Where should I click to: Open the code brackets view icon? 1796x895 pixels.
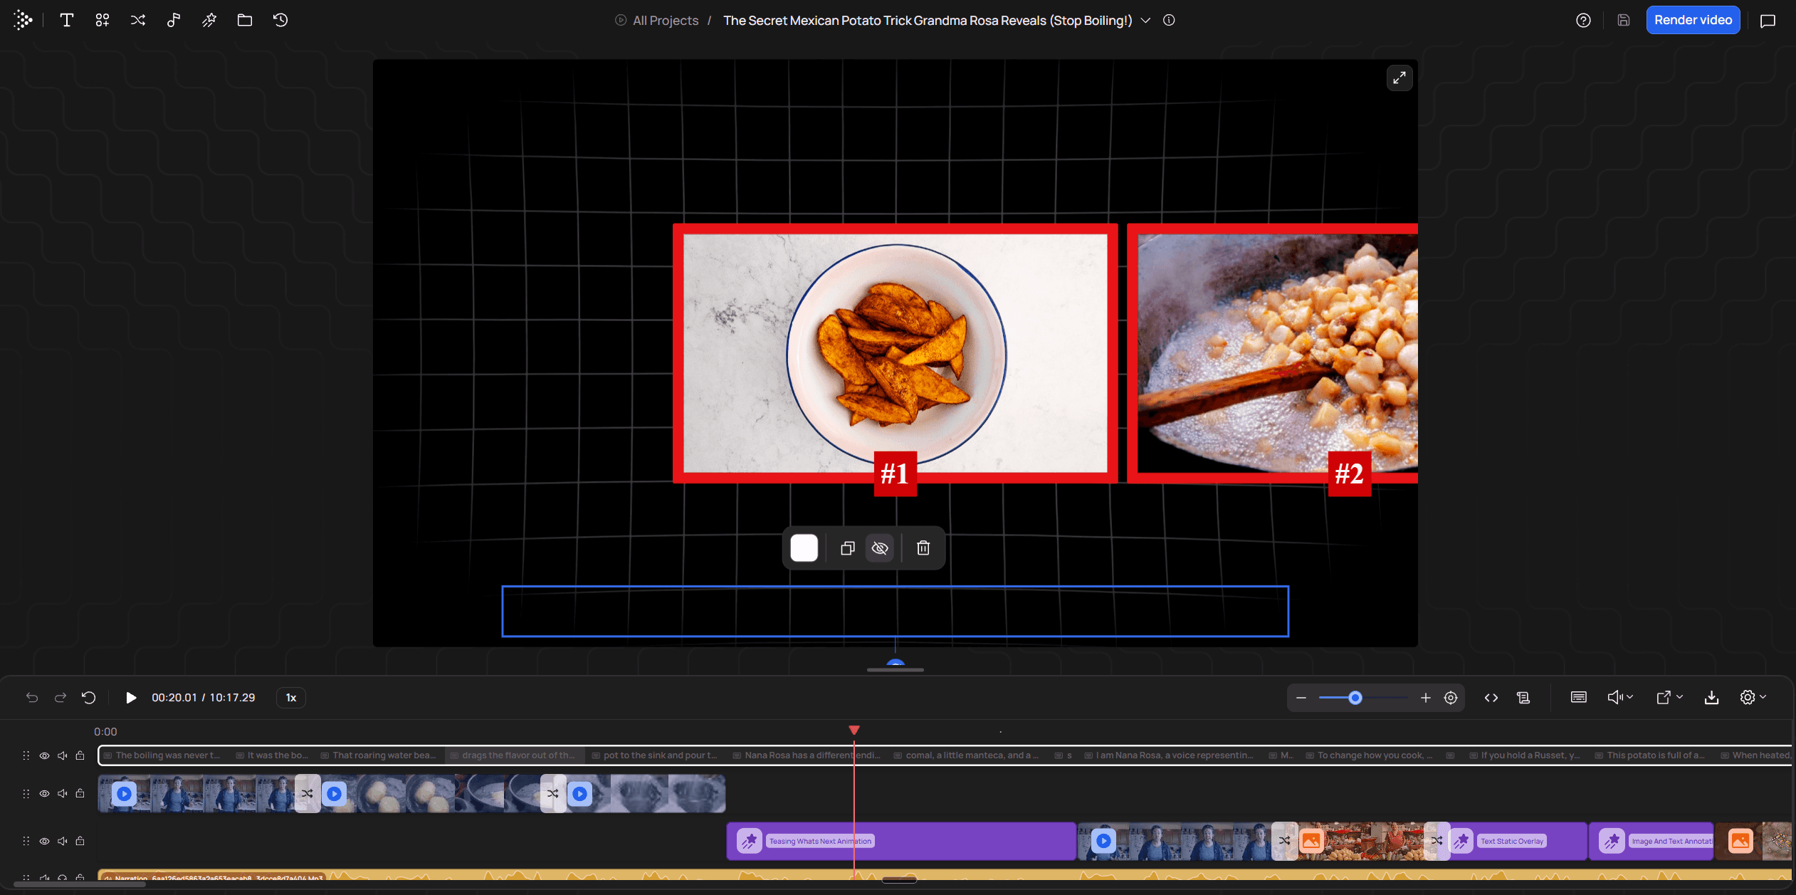1491,698
